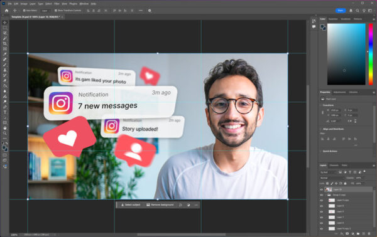This screenshot has width=377, height=237.
Task: Open the Comments panel icon
Action: click(314, 26)
